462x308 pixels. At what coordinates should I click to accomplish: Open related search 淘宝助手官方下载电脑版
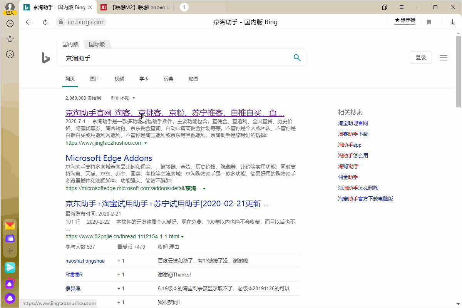point(366,199)
